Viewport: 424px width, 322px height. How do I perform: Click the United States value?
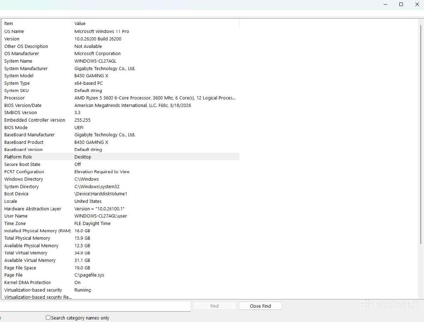pyautogui.click(x=88, y=201)
